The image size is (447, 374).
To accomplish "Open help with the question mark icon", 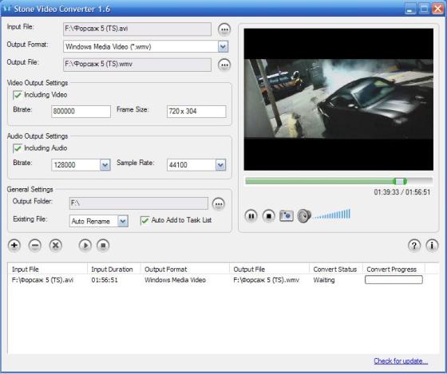I will point(414,246).
